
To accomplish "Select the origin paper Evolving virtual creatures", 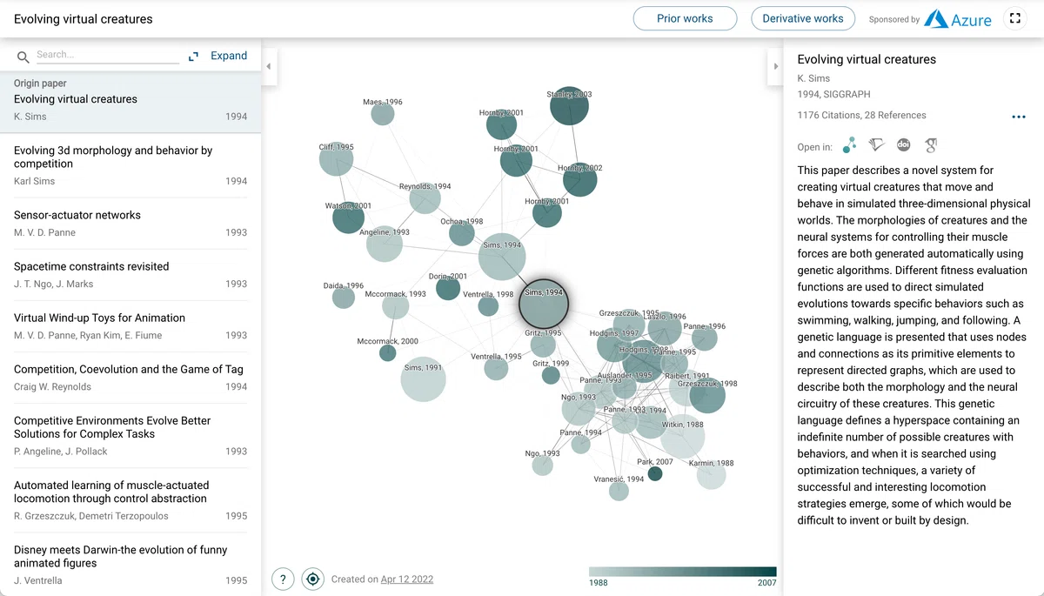I will coord(130,101).
